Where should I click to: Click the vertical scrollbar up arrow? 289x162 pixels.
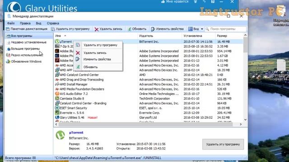point(245,35)
